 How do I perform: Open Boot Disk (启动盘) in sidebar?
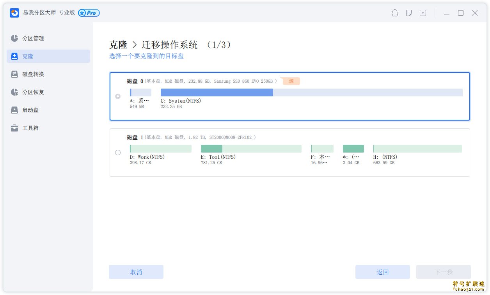(x=48, y=110)
